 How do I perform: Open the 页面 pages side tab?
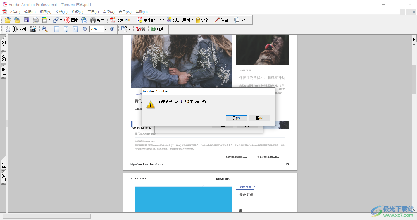(4, 72)
